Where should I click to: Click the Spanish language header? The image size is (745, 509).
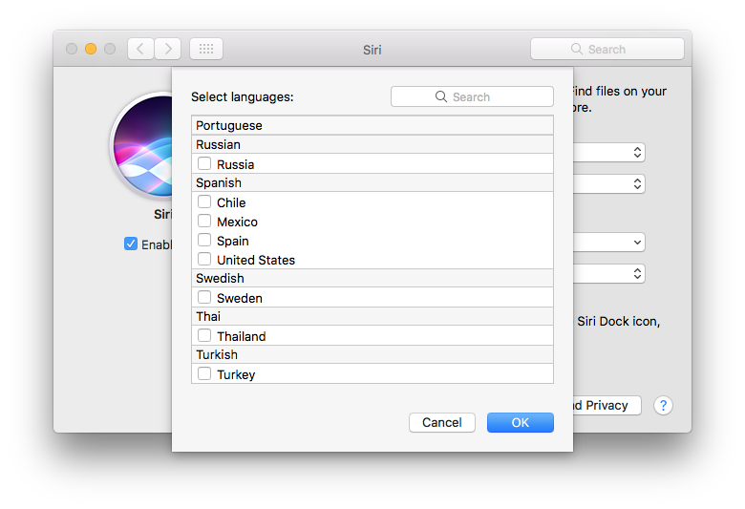372,182
